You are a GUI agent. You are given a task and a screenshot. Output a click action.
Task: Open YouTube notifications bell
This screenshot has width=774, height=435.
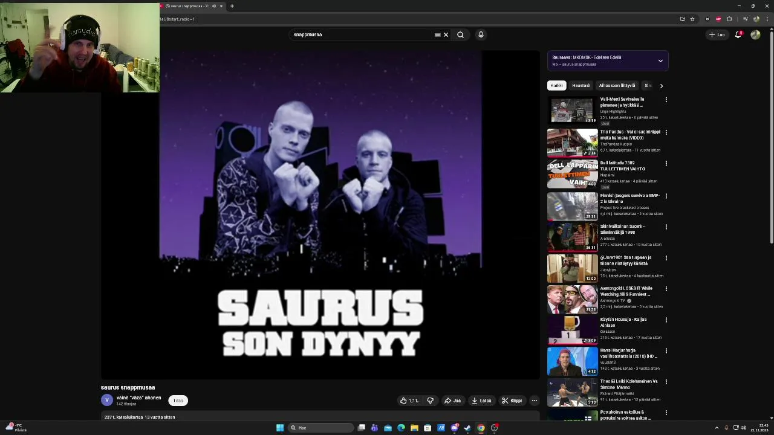pyautogui.click(x=738, y=34)
